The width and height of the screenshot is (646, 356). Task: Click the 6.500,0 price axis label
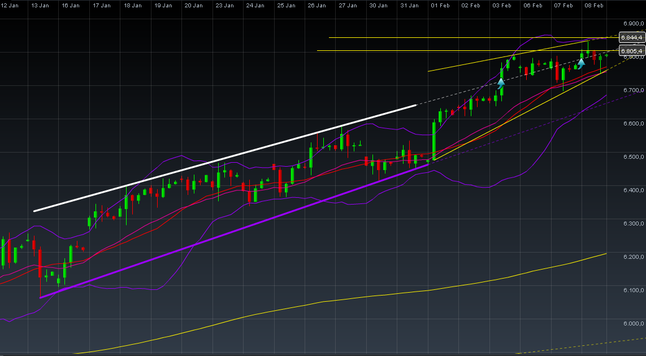click(x=634, y=157)
